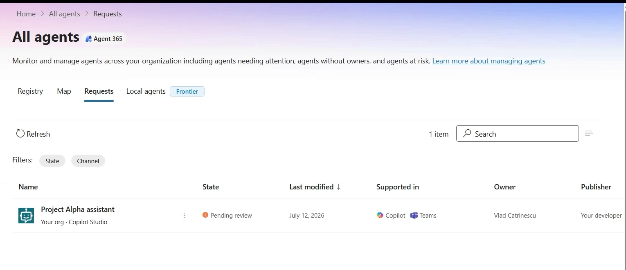
Task: Click the Teams logo in Supported in
Action: pyautogui.click(x=414, y=215)
